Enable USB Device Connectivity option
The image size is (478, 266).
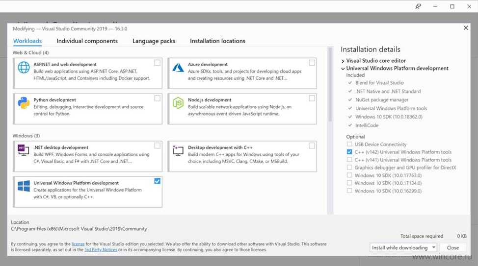(x=349, y=144)
